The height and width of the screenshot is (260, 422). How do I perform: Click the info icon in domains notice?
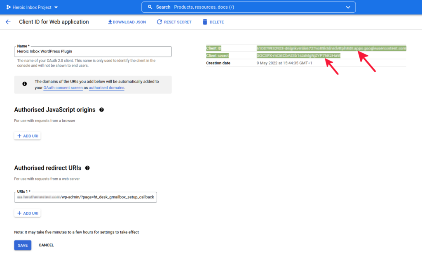24,84
